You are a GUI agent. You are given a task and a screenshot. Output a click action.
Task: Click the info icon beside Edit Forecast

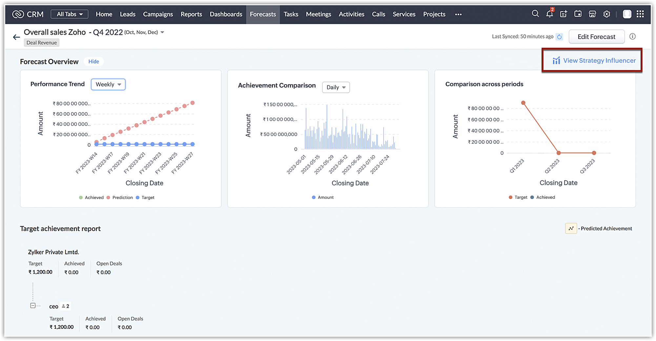pos(633,36)
